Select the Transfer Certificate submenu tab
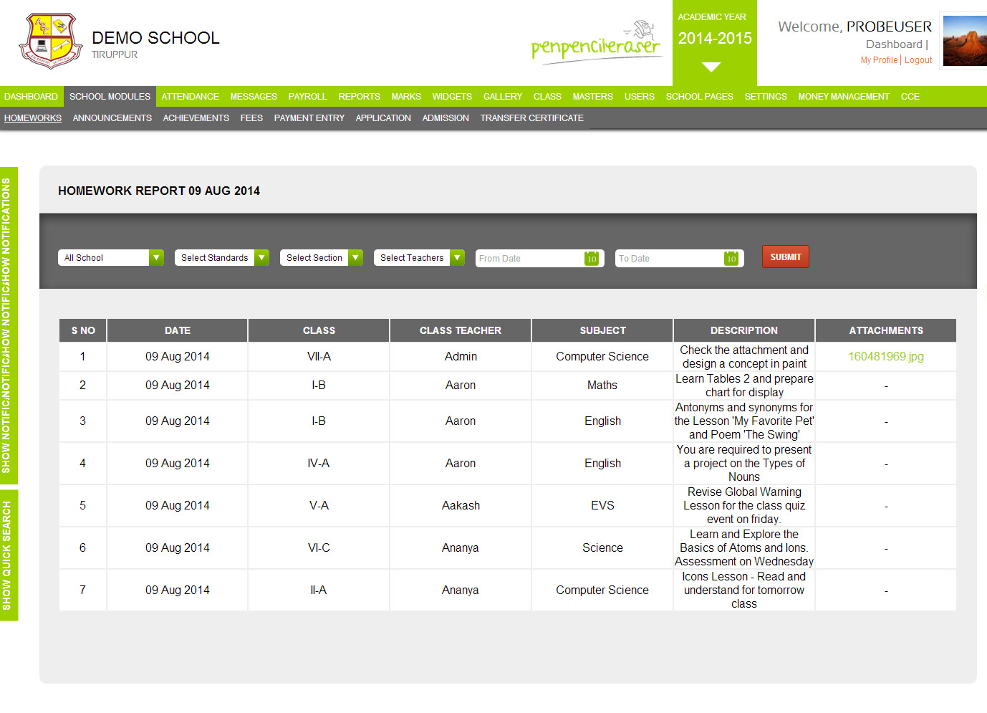 531,118
